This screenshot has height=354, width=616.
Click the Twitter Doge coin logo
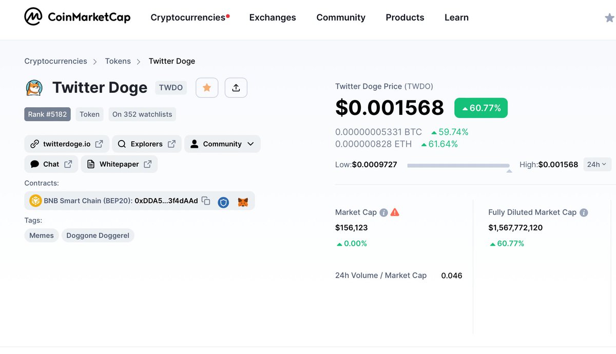pos(34,88)
